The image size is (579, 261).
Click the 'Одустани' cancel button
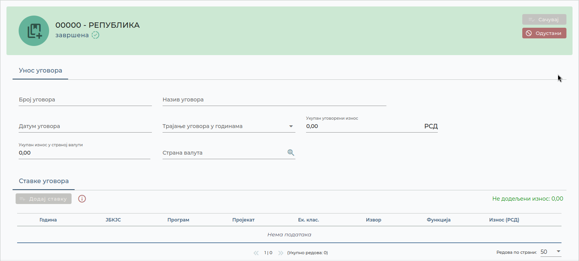tap(544, 33)
